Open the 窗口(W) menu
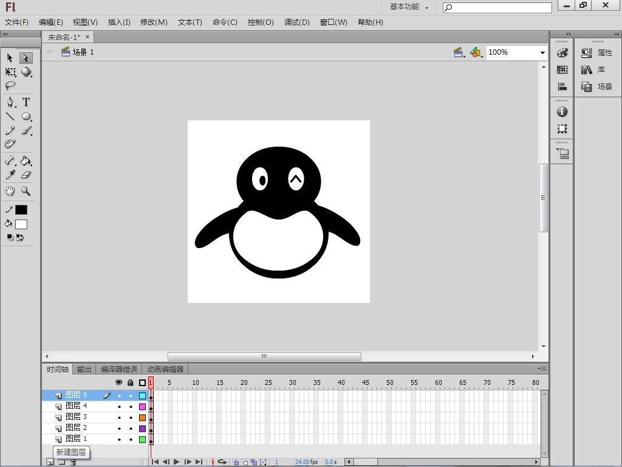Viewport: 622px width, 467px height. point(333,22)
